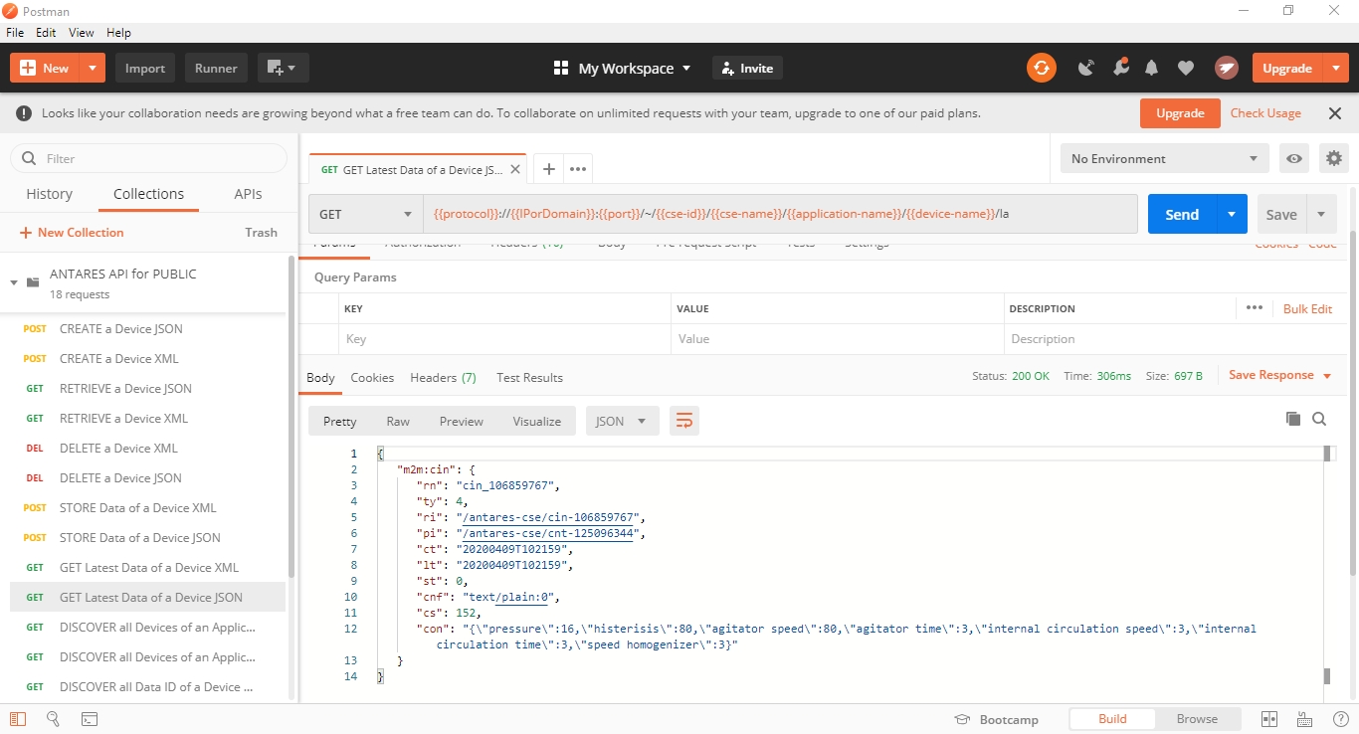This screenshot has height=734, width=1359.
Task: Open the Find and Replace icon
Action: coord(54,719)
